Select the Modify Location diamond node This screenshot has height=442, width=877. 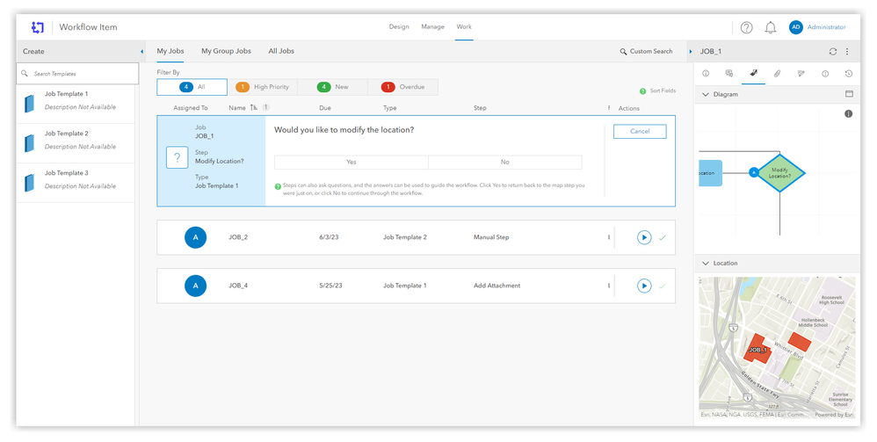[x=779, y=173]
